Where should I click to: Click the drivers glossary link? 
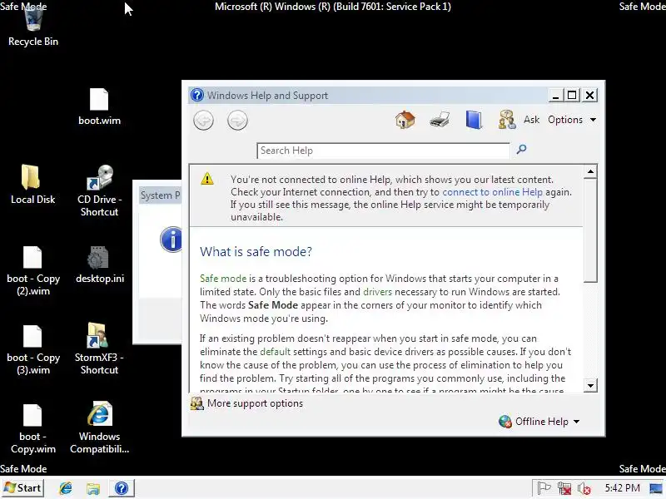click(377, 292)
